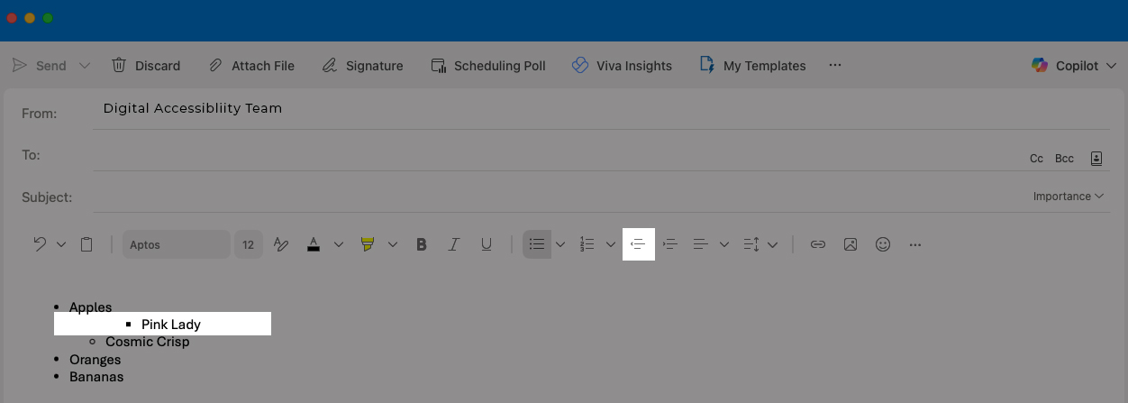Toggle bold formatting
This screenshot has height=403, width=1128.
421,244
